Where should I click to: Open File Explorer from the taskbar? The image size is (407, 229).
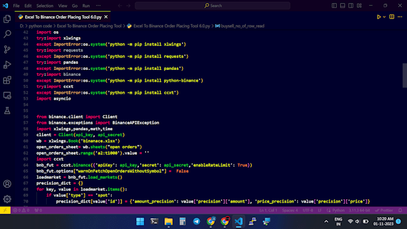[168, 221]
